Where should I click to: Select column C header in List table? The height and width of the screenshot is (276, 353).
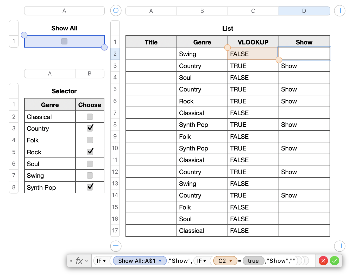pyautogui.click(x=253, y=11)
